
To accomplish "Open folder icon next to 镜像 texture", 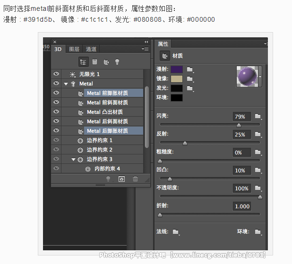I will pos(190,79).
